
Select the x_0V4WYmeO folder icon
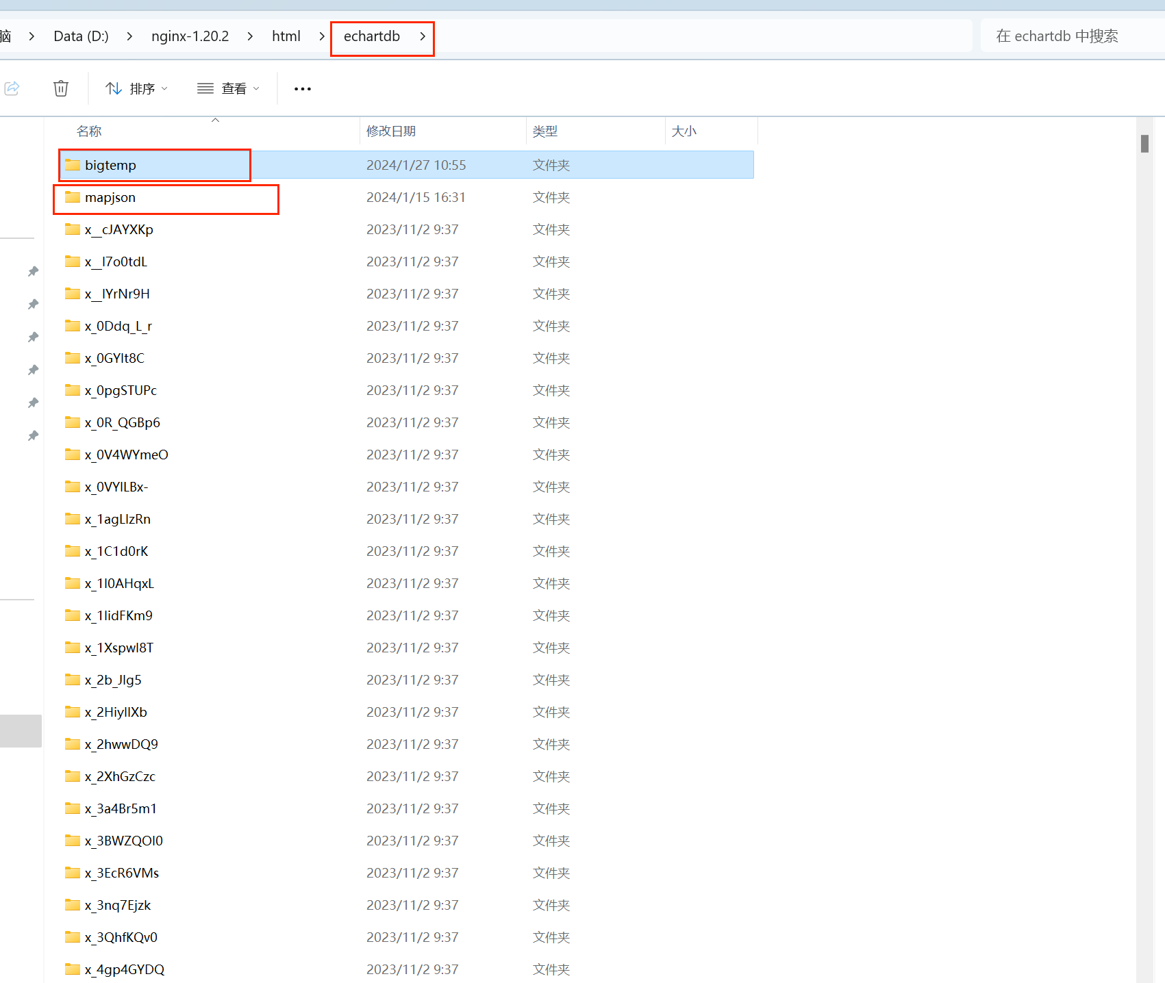[x=73, y=455]
